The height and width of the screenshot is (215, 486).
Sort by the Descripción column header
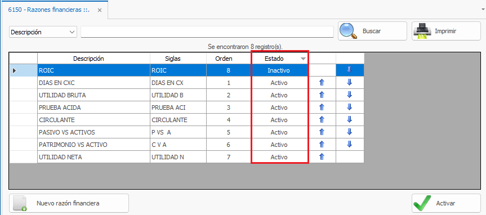[x=93, y=58]
